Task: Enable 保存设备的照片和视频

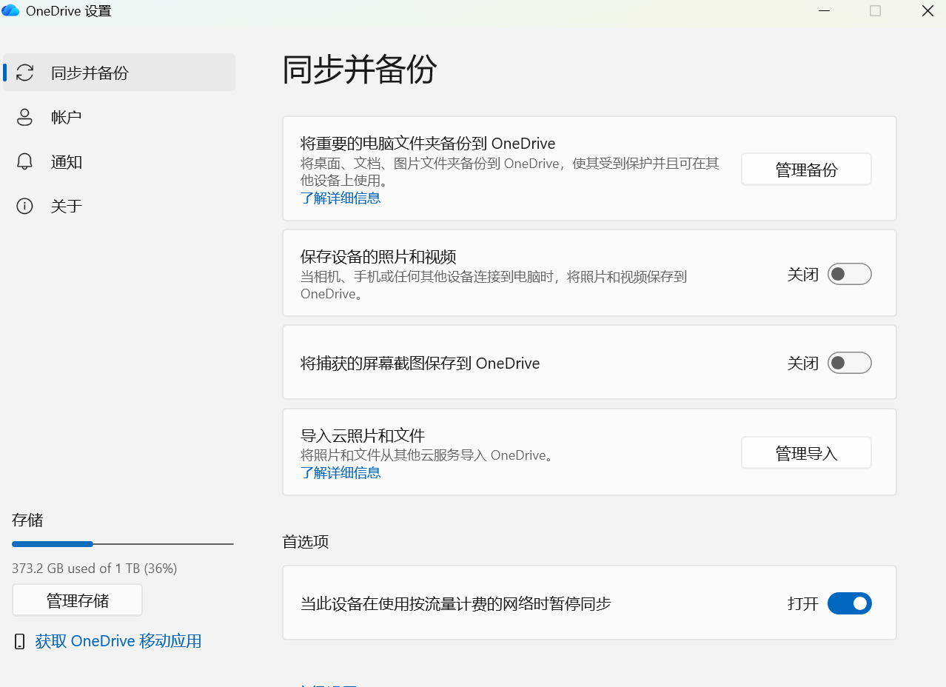Action: point(849,273)
